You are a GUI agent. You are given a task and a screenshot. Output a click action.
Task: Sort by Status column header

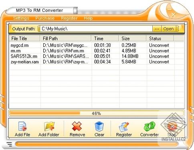pyautogui.click(x=160, y=39)
